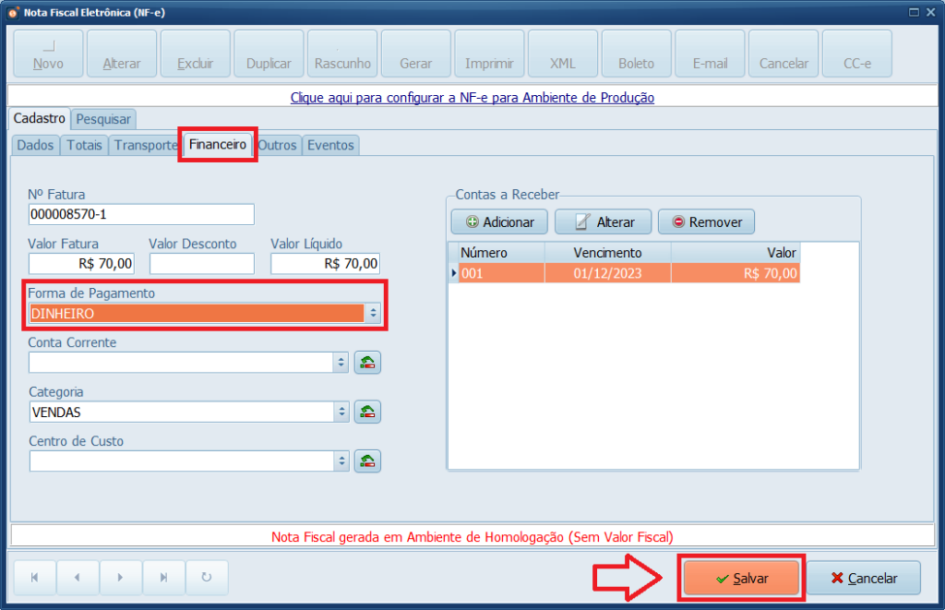Viewport: 945px width, 610px height.
Task: Close the Nota Fiscal Eletrônica window
Action: [931, 12]
